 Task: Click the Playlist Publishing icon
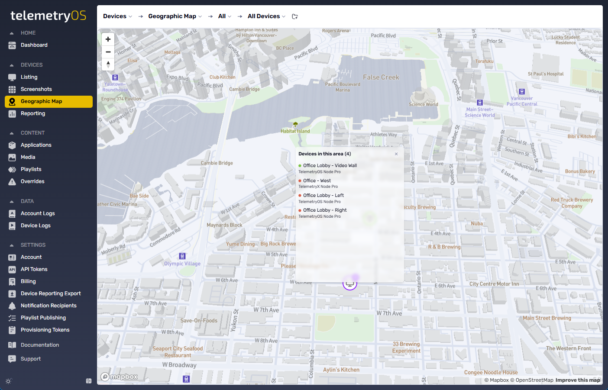coord(12,318)
